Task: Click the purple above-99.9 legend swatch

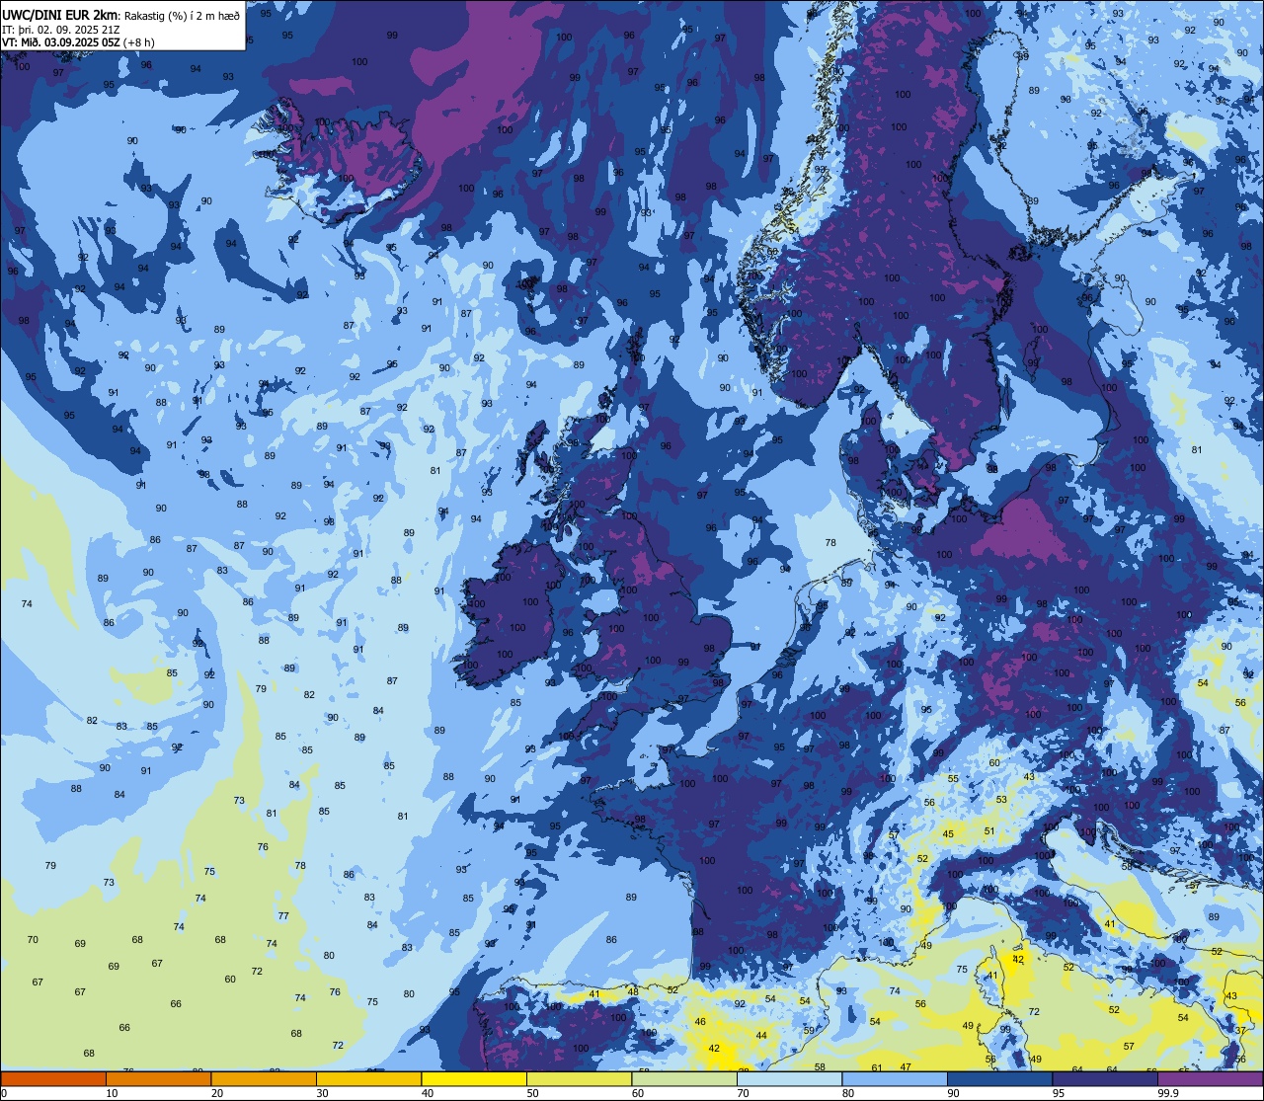Action: pyautogui.click(x=1210, y=1079)
